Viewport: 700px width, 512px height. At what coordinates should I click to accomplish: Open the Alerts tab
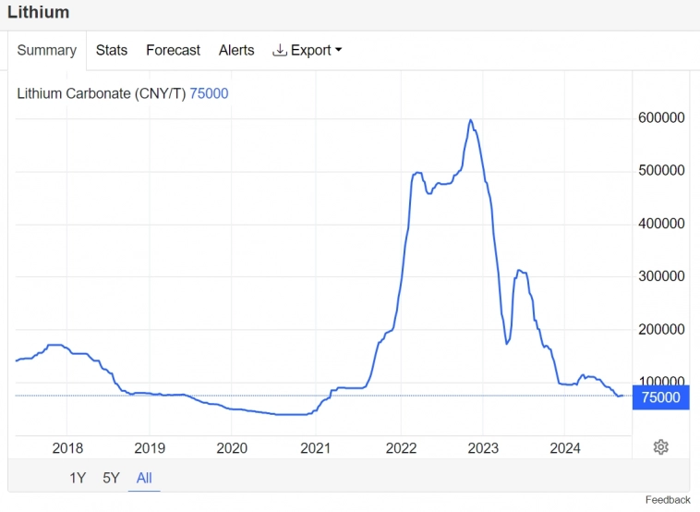pos(236,50)
